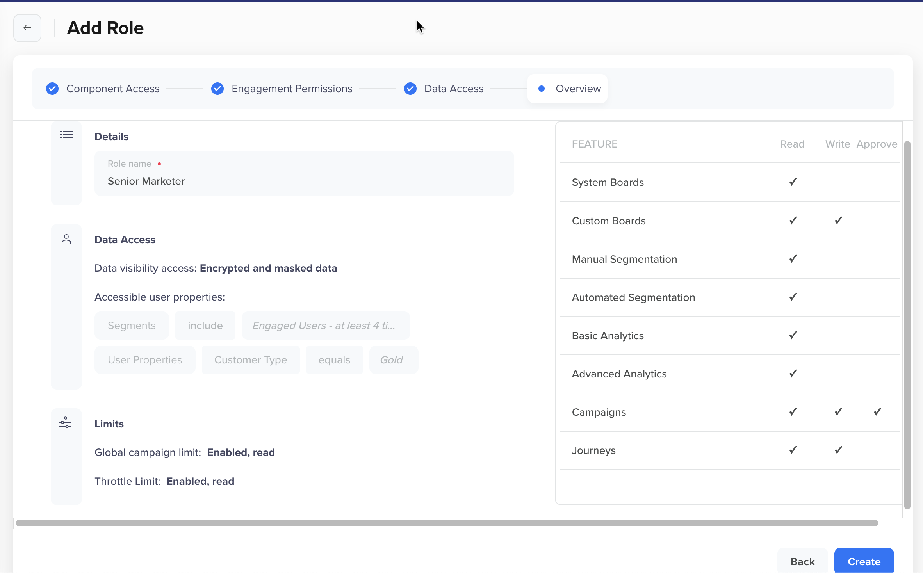Click the System Boards row label

tap(608, 182)
